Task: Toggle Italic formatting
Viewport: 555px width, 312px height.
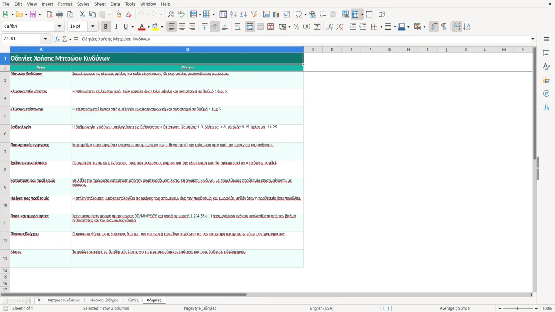Action: (x=116, y=27)
